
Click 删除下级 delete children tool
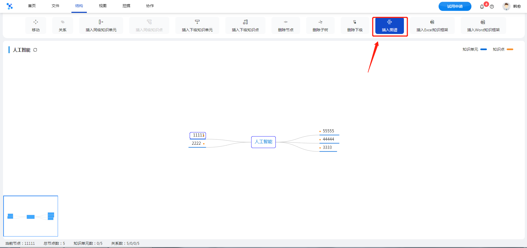coord(355,25)
